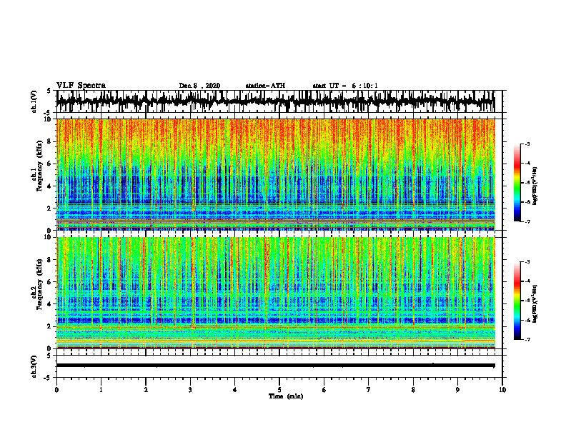Click the time-axis tick label "1"

pos(101,390)
